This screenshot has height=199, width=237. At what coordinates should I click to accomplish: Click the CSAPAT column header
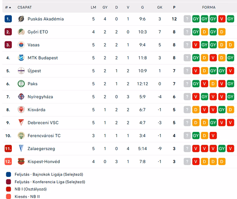point(24,7)
